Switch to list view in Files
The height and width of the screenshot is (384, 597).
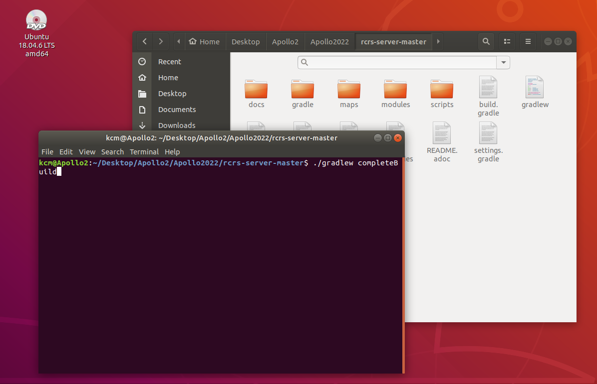pyautogui.click(x=507, y=41)
